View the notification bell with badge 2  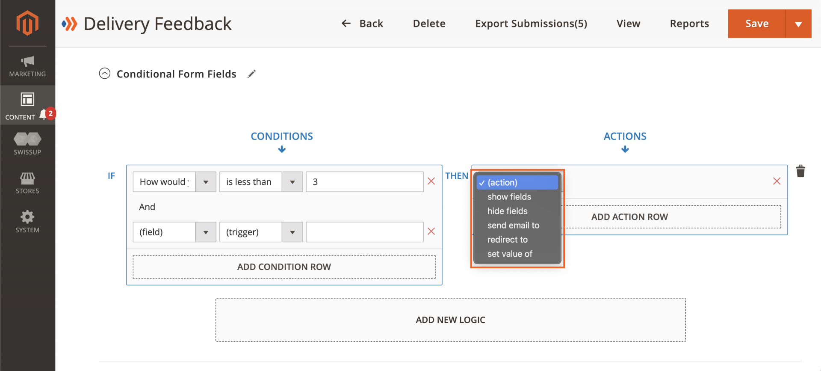tap(47, 114)
